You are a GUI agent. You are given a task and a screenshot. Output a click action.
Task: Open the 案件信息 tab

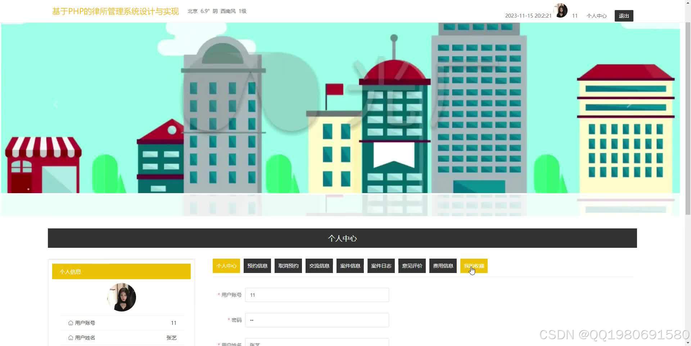click(x=350, y=265)
